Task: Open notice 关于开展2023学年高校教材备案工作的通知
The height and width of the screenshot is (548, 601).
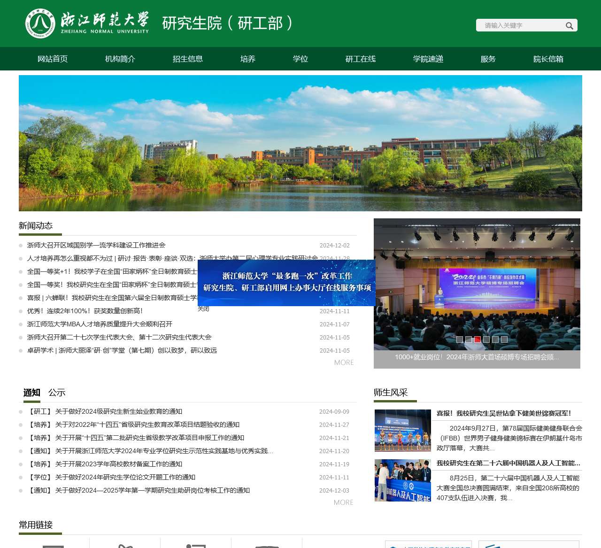Action: [105, 464]
